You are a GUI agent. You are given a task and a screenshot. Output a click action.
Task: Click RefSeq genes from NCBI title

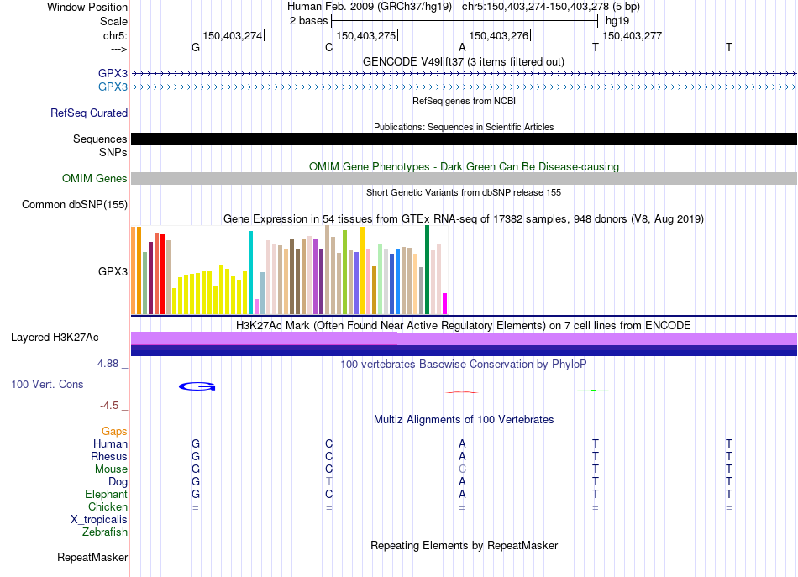click(464, 101)
